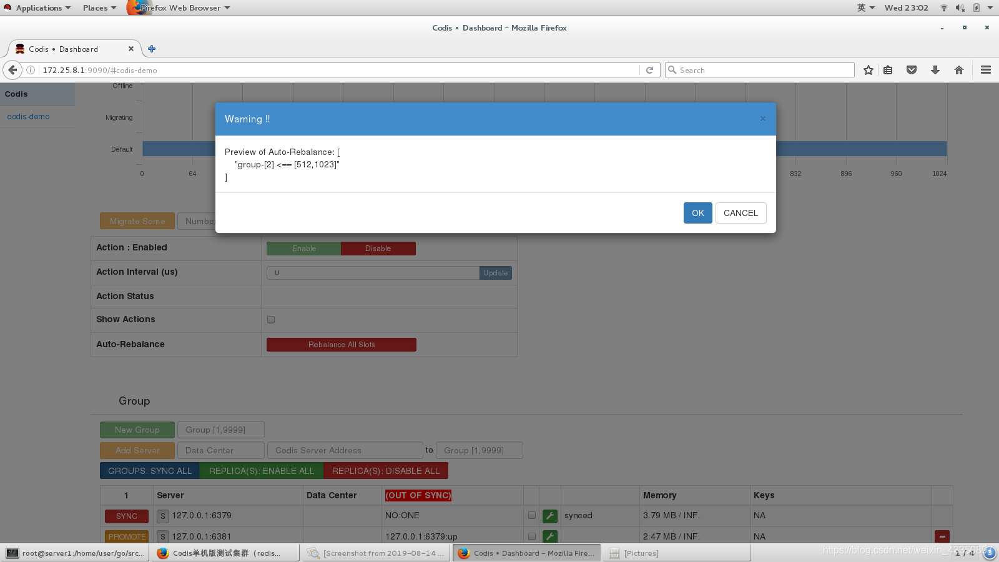
Task: Maximize the Firefox window
Action: tap(965, 27)
